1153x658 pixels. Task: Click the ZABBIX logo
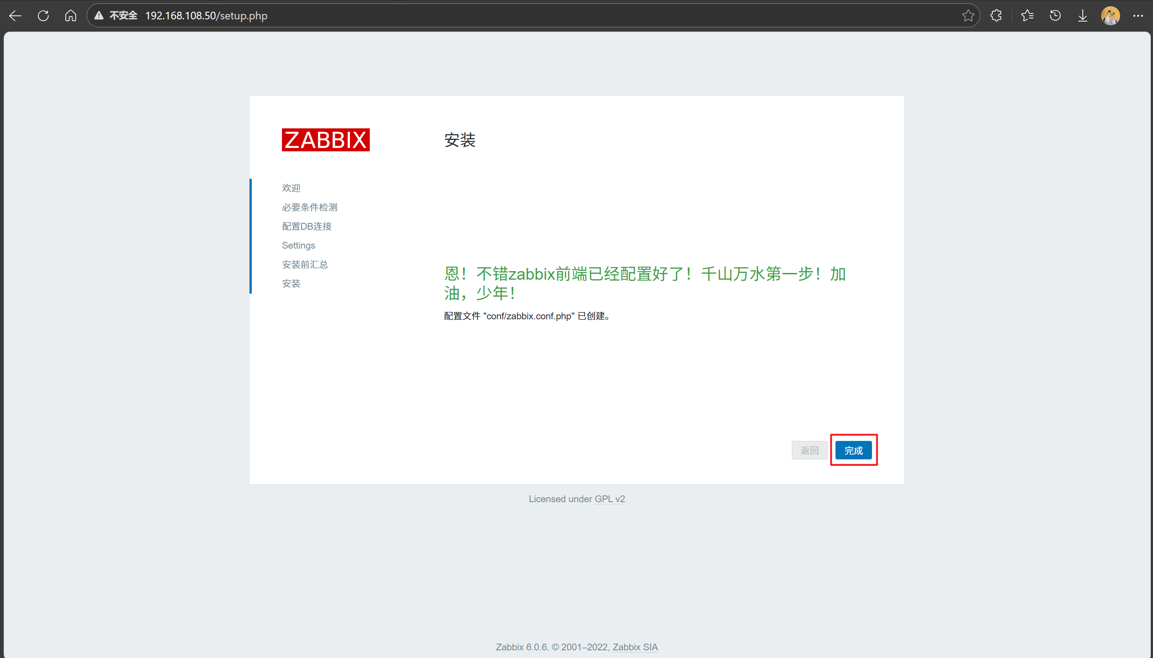[325, 140]
